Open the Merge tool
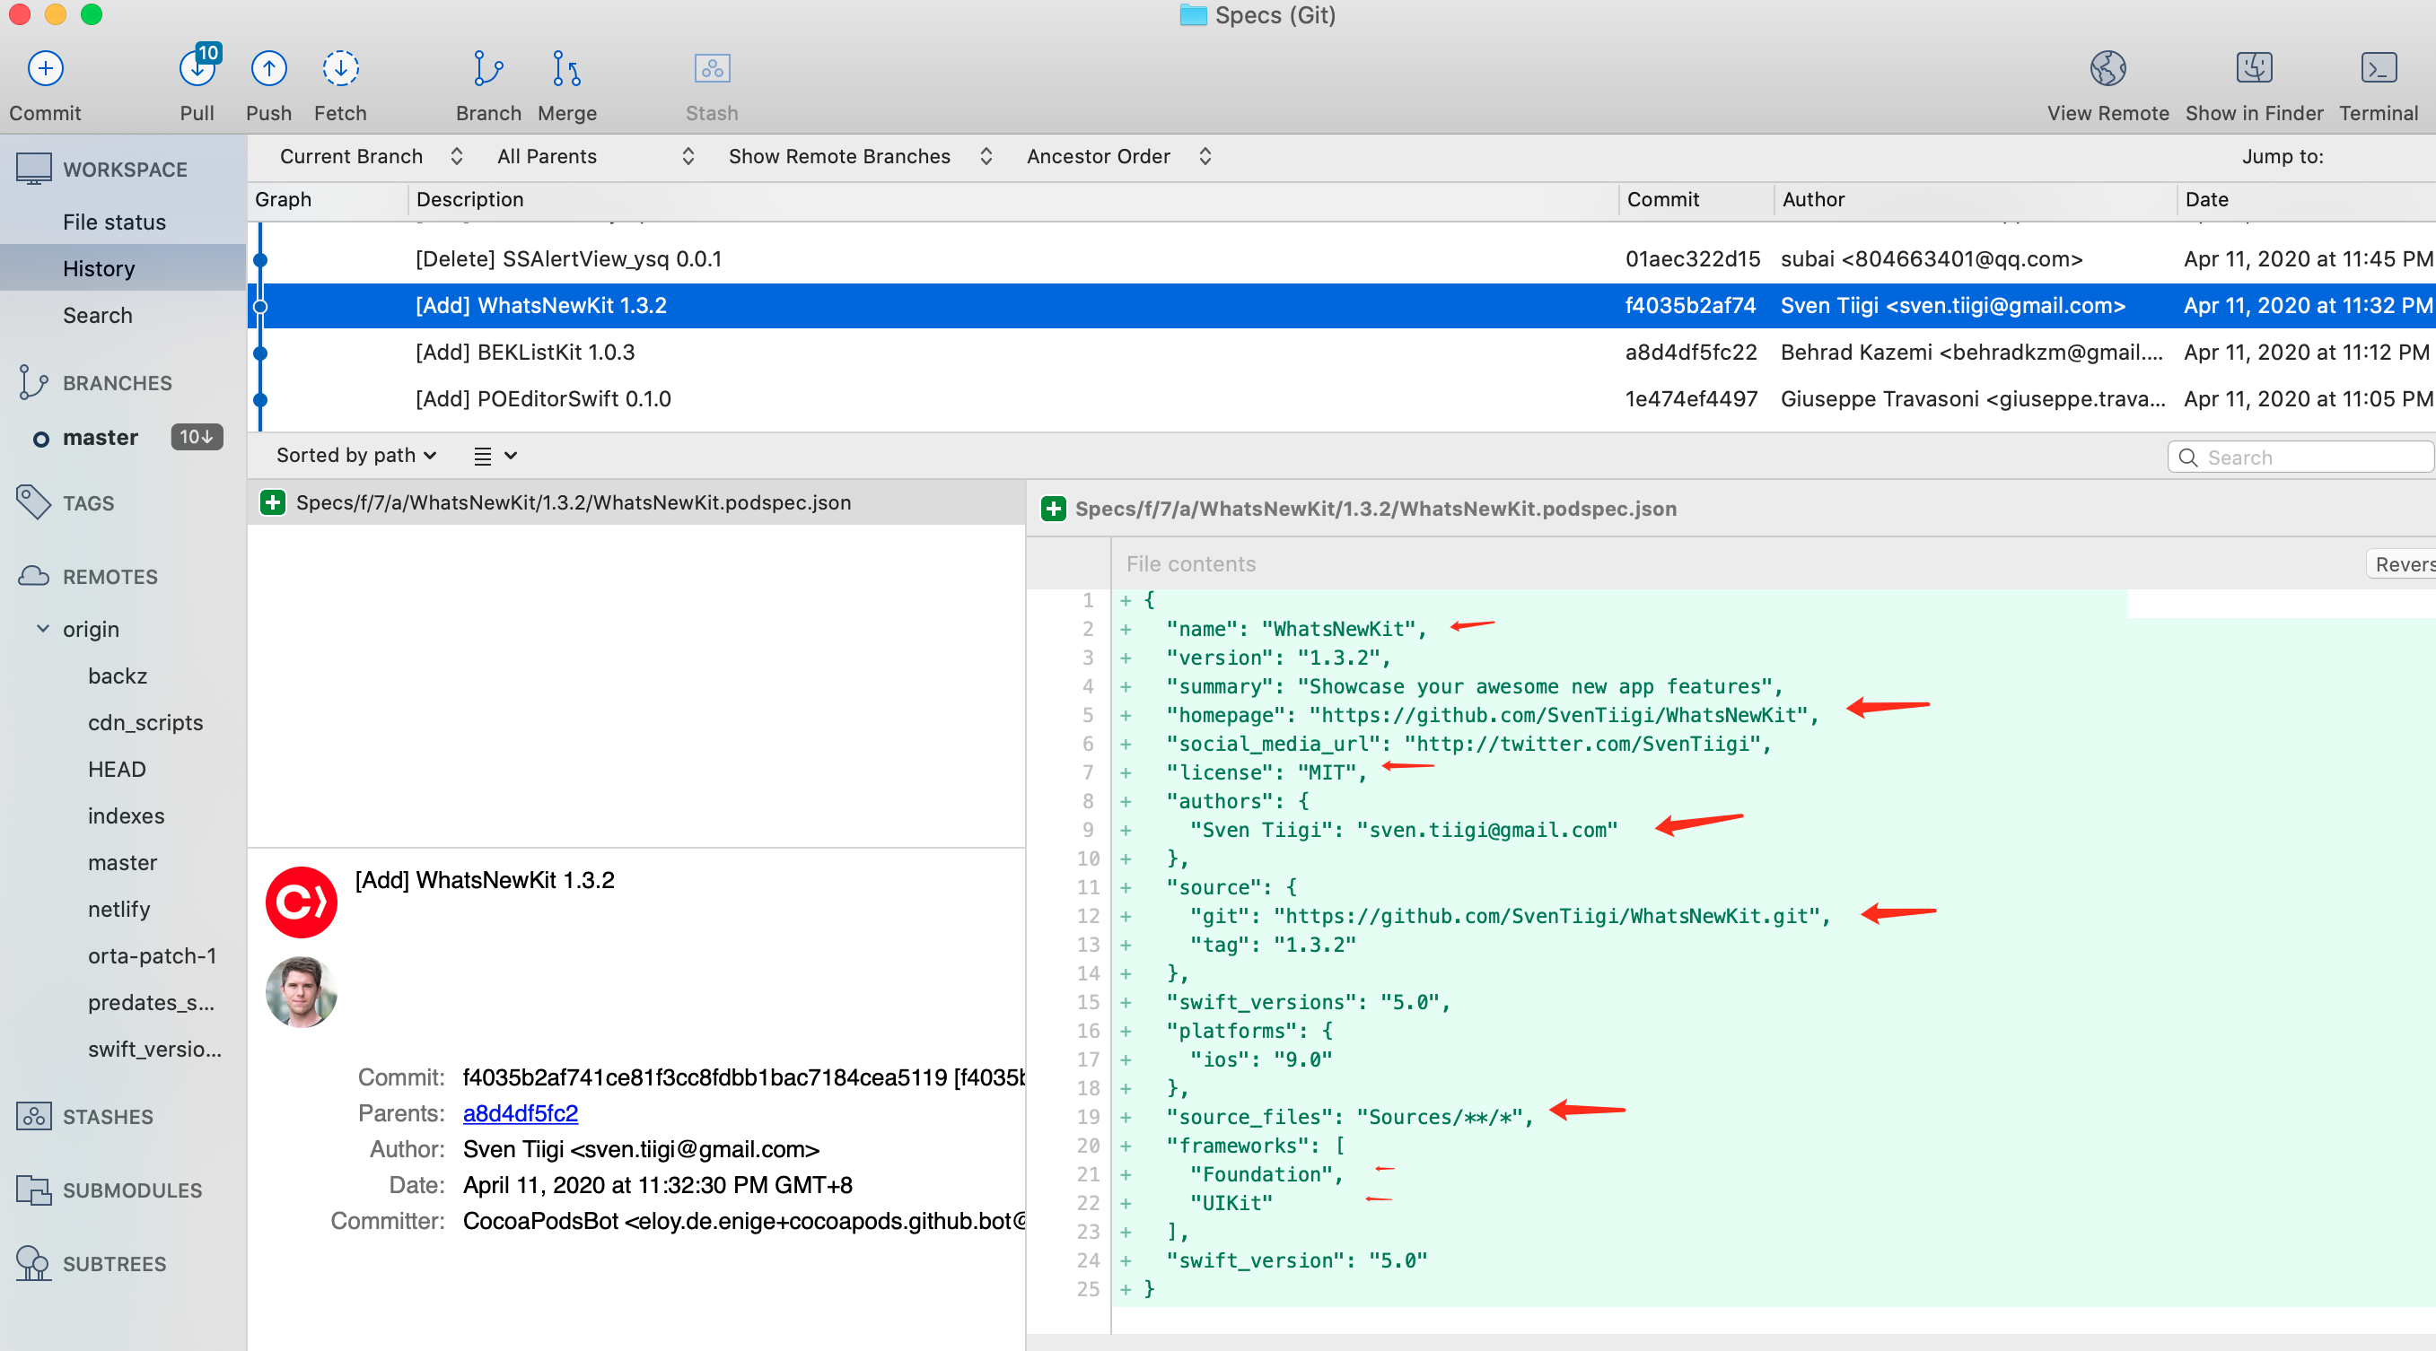 [566, 69]
